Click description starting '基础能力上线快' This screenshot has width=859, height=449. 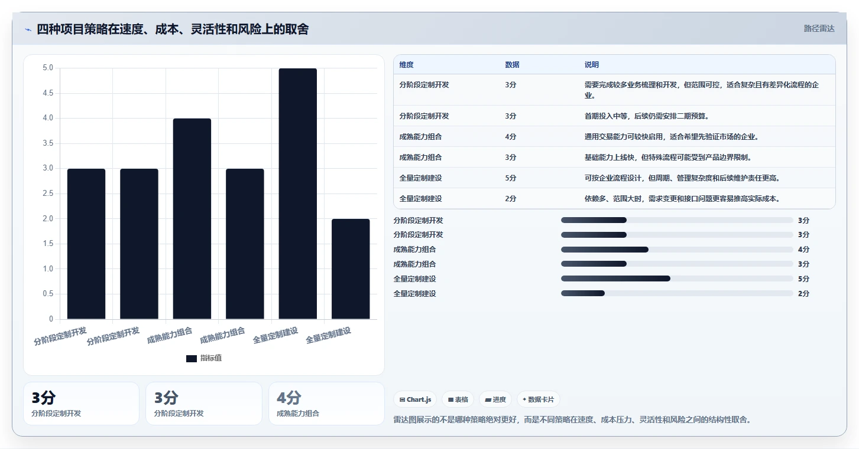[668, 158]
